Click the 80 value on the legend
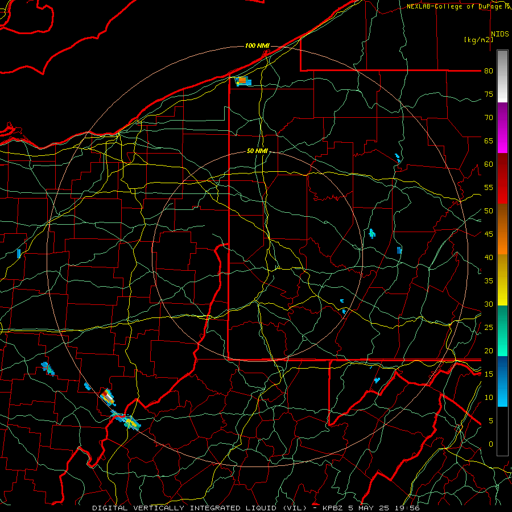512x512 pixels. 489,71
